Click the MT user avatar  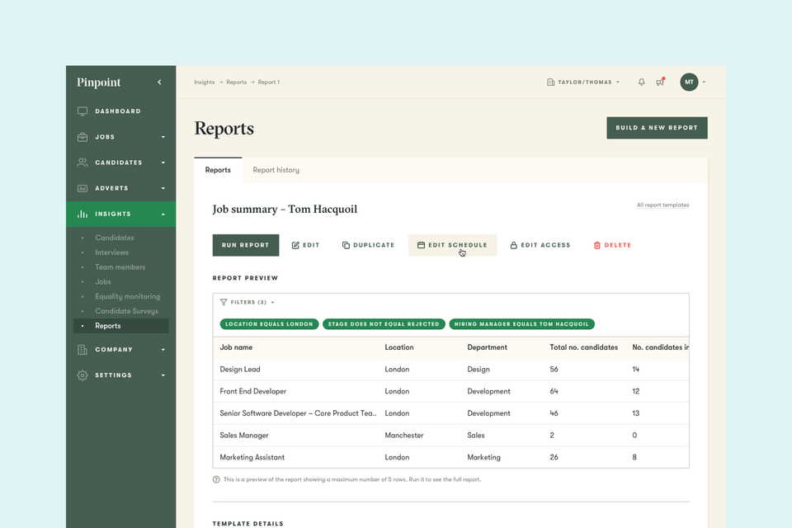[689, 82]
